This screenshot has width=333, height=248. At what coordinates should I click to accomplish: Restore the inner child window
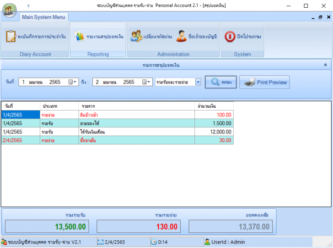point(321,17)
